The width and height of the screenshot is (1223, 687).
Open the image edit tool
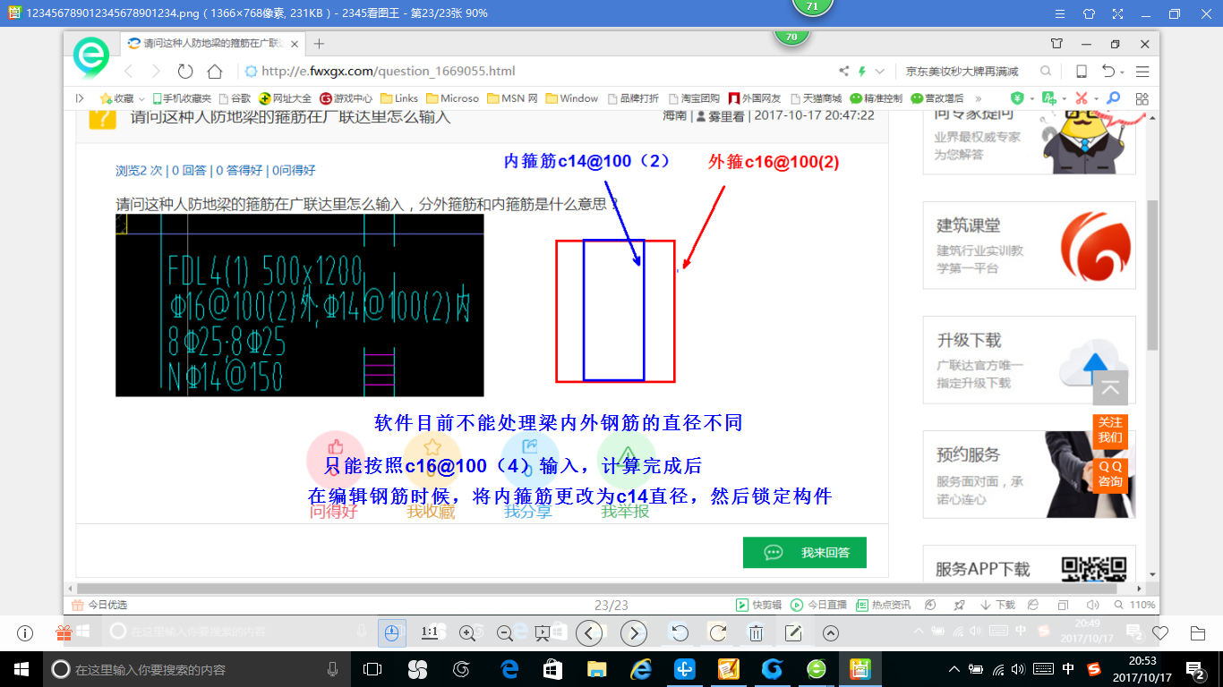pos(793,633)
